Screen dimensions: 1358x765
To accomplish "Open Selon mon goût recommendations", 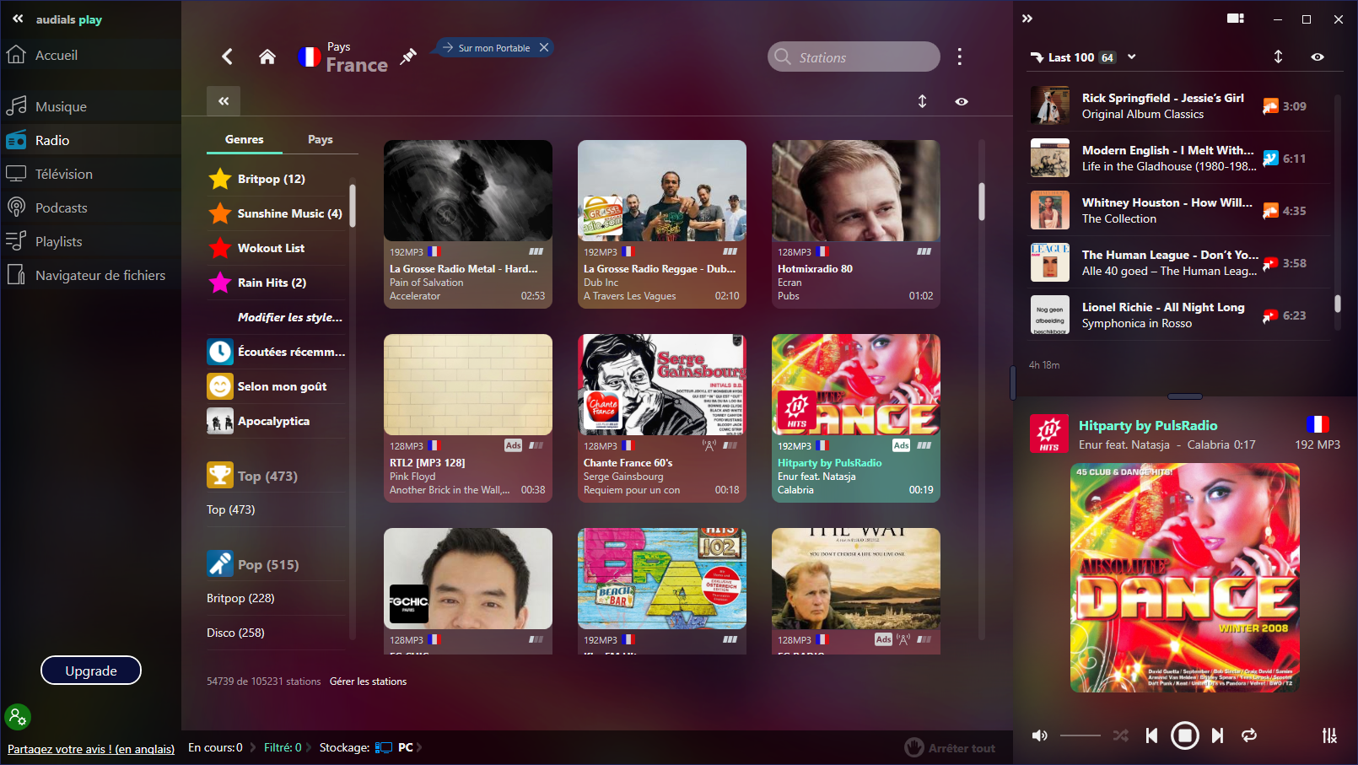I will coord(276,386).
